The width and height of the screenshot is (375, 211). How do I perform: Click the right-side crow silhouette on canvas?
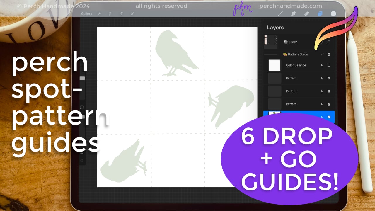pos(231,107)
